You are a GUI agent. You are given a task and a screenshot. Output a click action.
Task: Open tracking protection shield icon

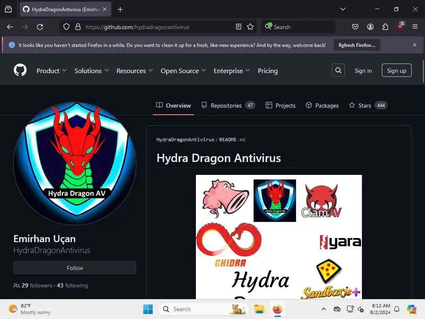pyautogui.click(x=66, y=27)
